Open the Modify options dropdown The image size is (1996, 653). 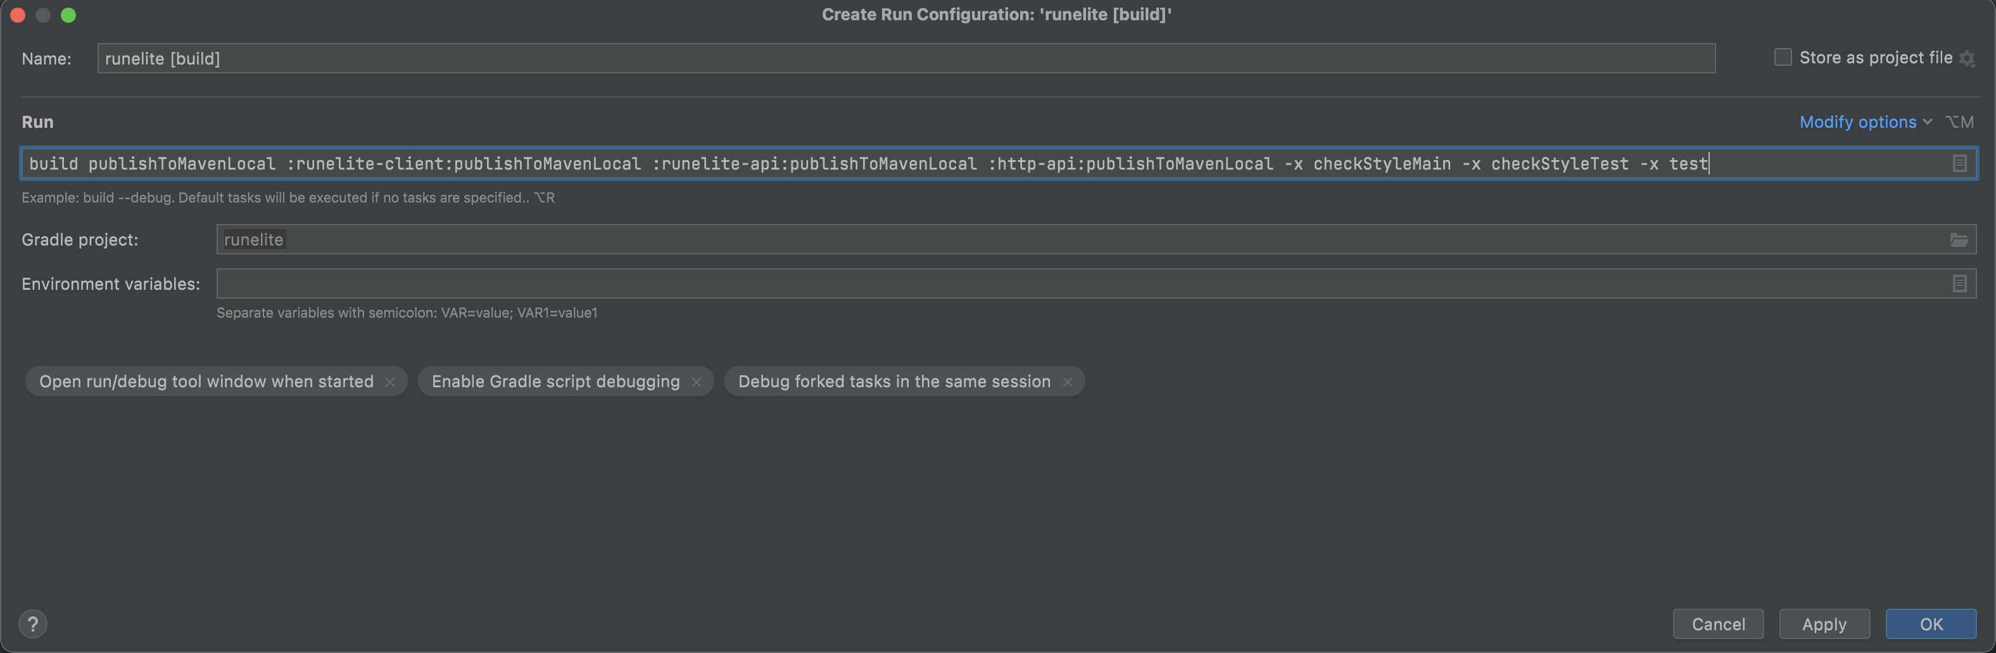tap(1864, 122)
